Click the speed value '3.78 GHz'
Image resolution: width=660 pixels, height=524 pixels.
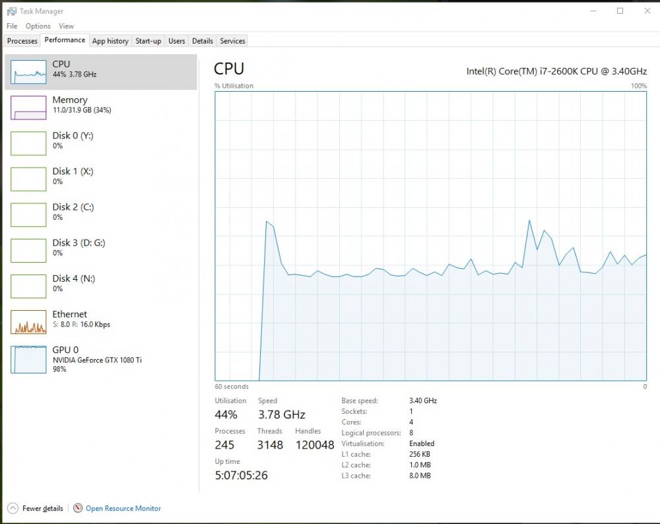pyautogui.click(x=282, y=414)
